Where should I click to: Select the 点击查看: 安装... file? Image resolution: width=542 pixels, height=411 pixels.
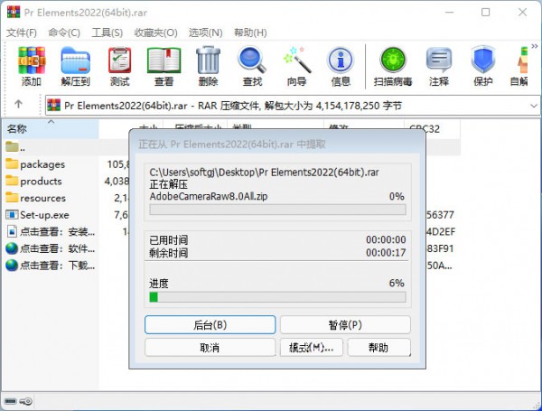[51, 231]
